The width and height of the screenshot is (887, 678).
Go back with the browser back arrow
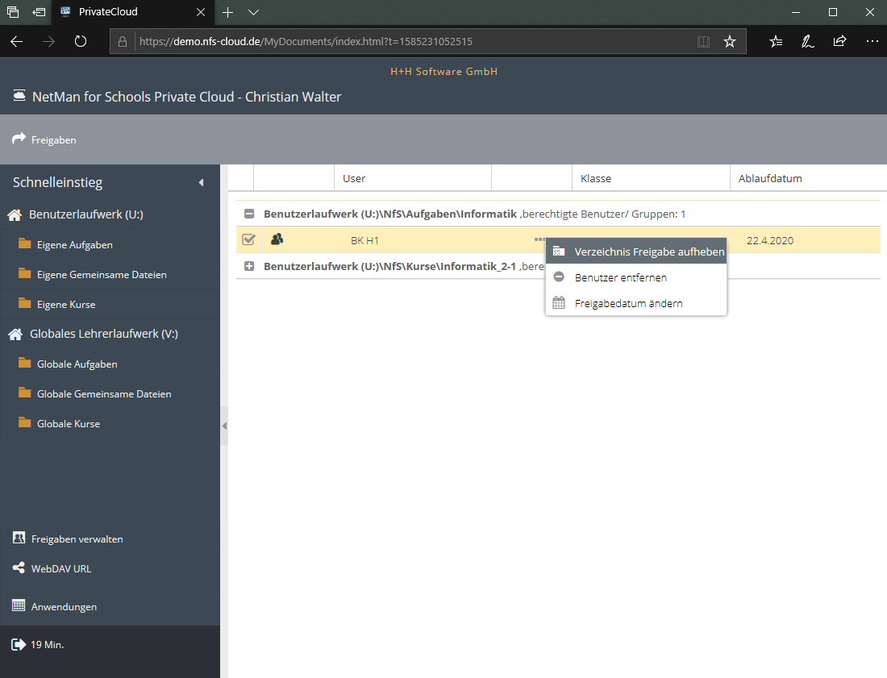16,41
